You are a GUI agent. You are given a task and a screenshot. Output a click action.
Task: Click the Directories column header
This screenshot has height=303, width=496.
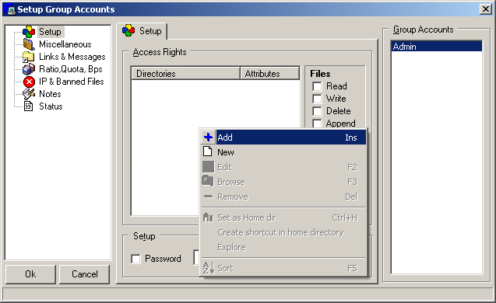coord(185,73)
